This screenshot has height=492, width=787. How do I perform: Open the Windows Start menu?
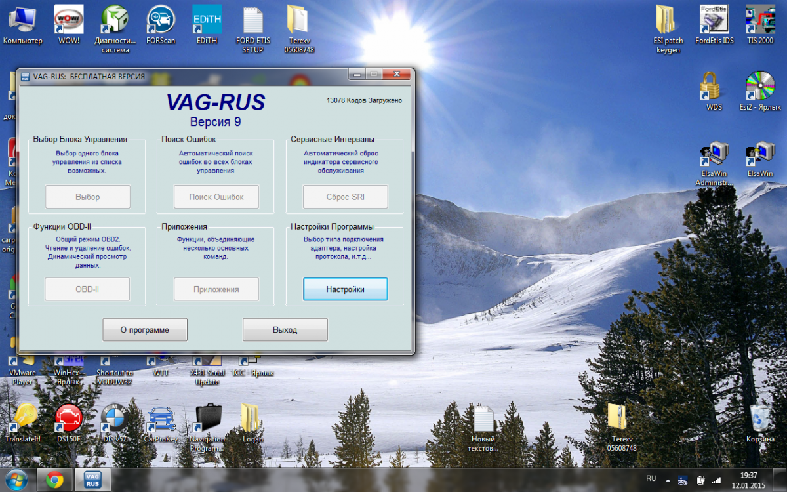16,480
